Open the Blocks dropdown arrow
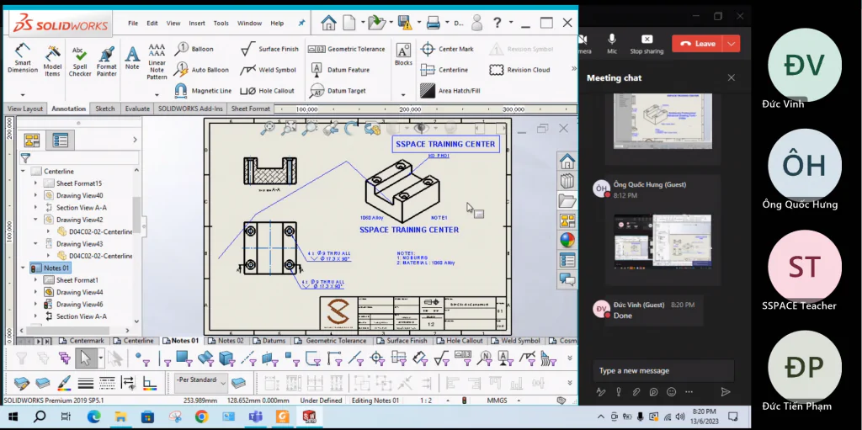The image size is (862, 430). pyautogui.click(x=403, y=95)
